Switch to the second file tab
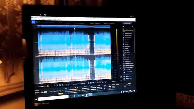This screenshot has width=194, height=109. pos(64,23)
